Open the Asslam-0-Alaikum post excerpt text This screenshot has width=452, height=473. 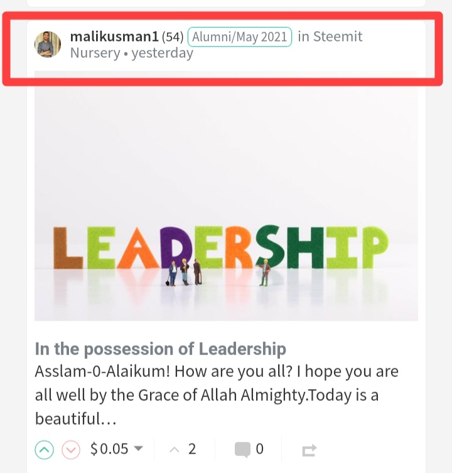217,395
